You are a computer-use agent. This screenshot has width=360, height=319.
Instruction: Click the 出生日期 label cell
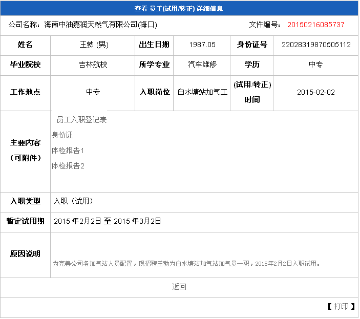[154, 45]
